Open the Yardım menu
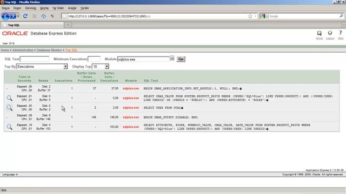The width and height of the screenshot is (346, 194). [84, 8]
